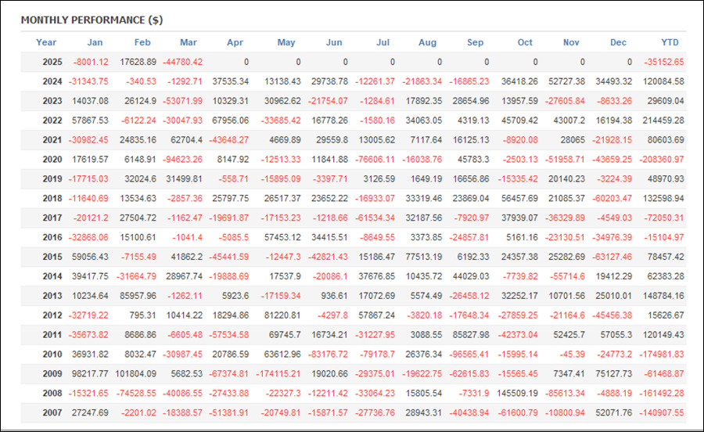Click the 2025 Mar value -44780.42
The image size is (704, 432).
pos(182,62)
